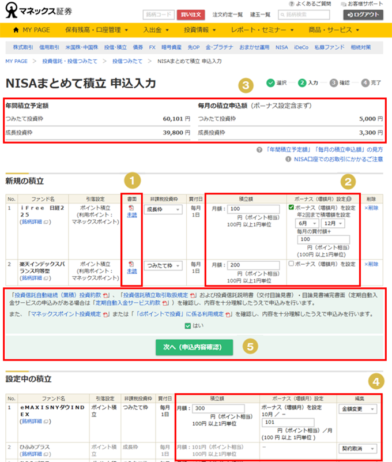392x462 pixels.
Task: Click 月額 field showing 100 for iFree
Action: click(253, 209)
